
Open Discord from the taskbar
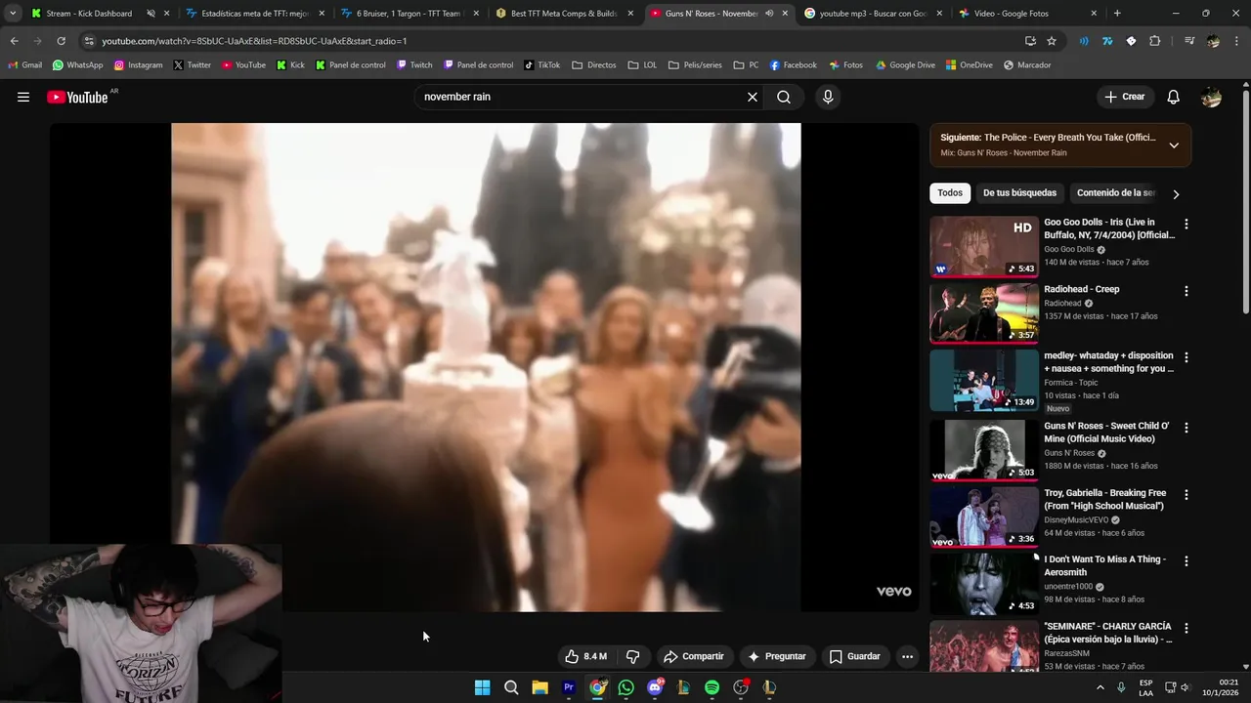(x=655, y=687)
